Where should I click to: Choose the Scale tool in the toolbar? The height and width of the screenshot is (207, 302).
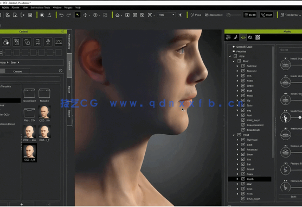pos(105,15)
